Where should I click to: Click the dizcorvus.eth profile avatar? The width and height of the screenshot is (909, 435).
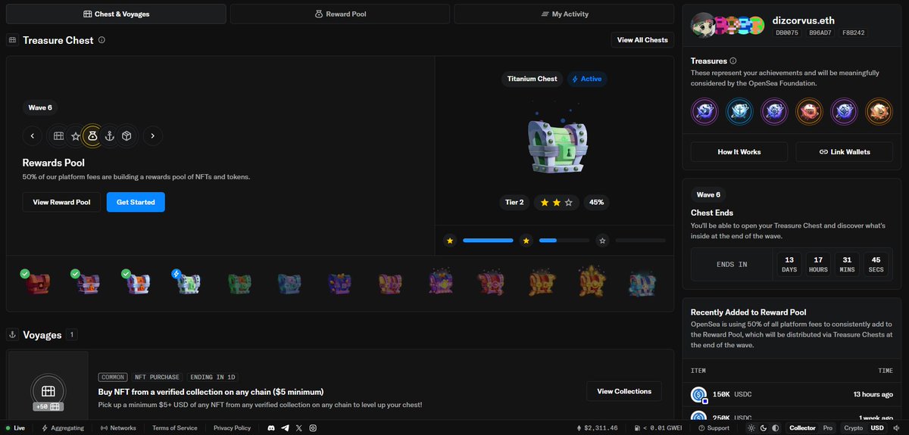(704, 26)
